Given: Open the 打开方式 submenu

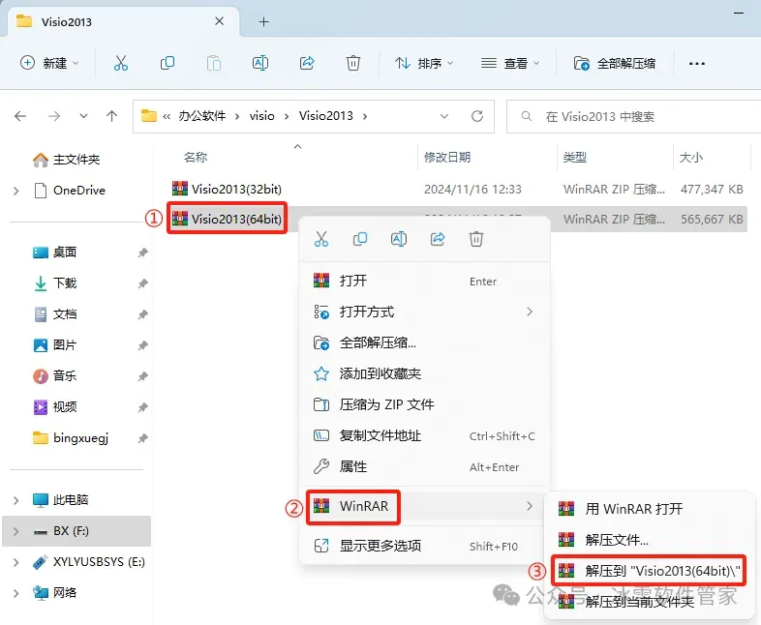Looking at the screenshot, I should coord(425,312).
